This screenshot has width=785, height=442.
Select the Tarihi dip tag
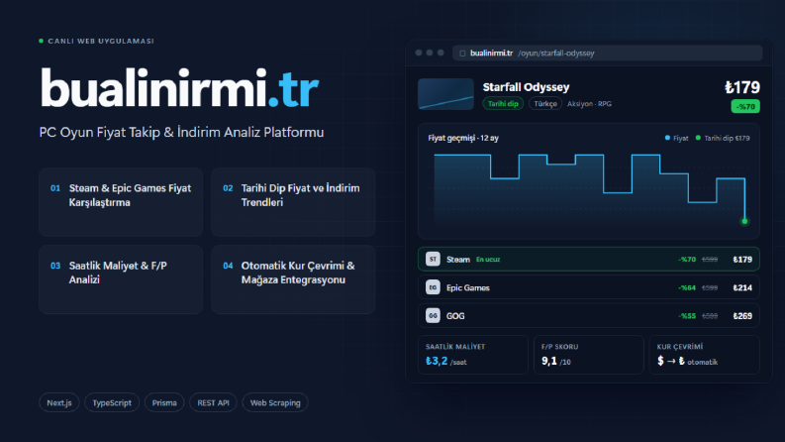tap(503, 104)
